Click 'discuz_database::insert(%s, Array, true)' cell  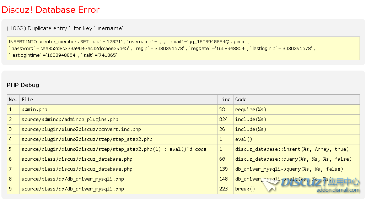296,149
